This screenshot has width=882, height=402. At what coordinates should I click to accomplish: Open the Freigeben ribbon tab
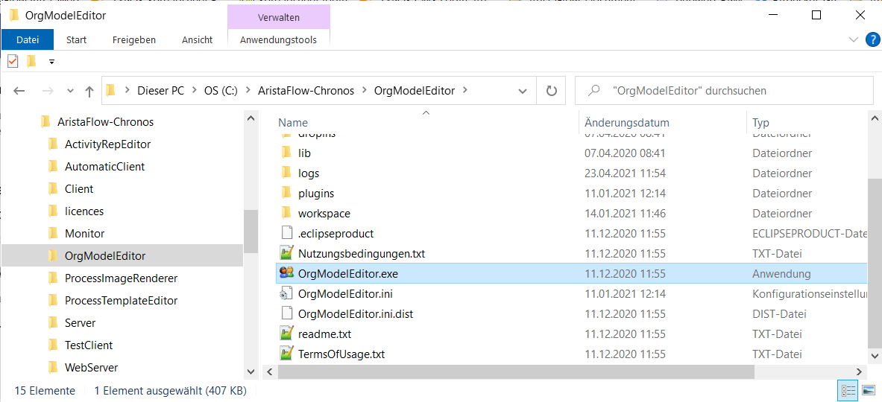(x=134, y=40)
